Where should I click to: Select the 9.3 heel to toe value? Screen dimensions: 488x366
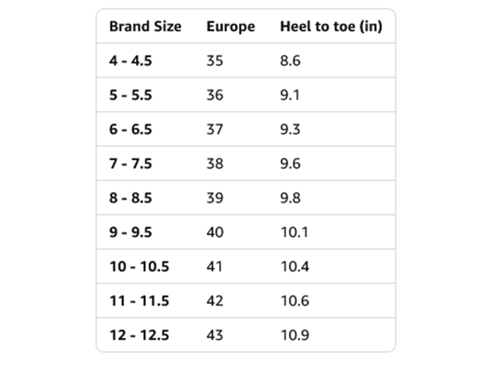point(290,129)
